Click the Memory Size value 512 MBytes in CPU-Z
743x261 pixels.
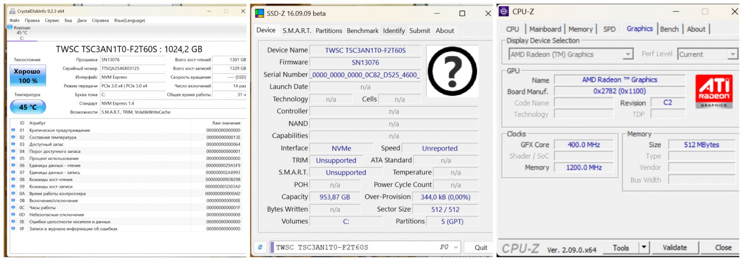701,145
